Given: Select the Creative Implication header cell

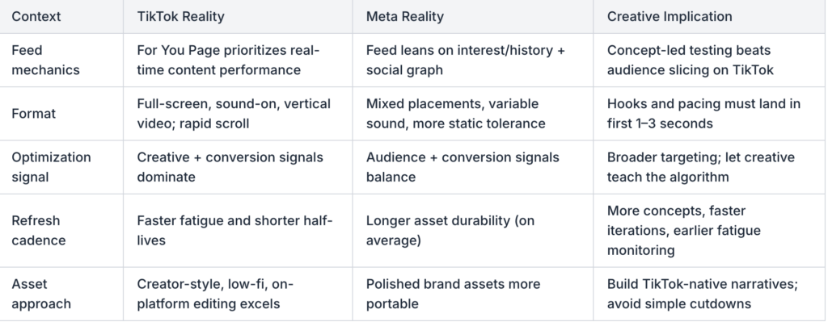Looking at the screenshot, I should tap(709, 16).
